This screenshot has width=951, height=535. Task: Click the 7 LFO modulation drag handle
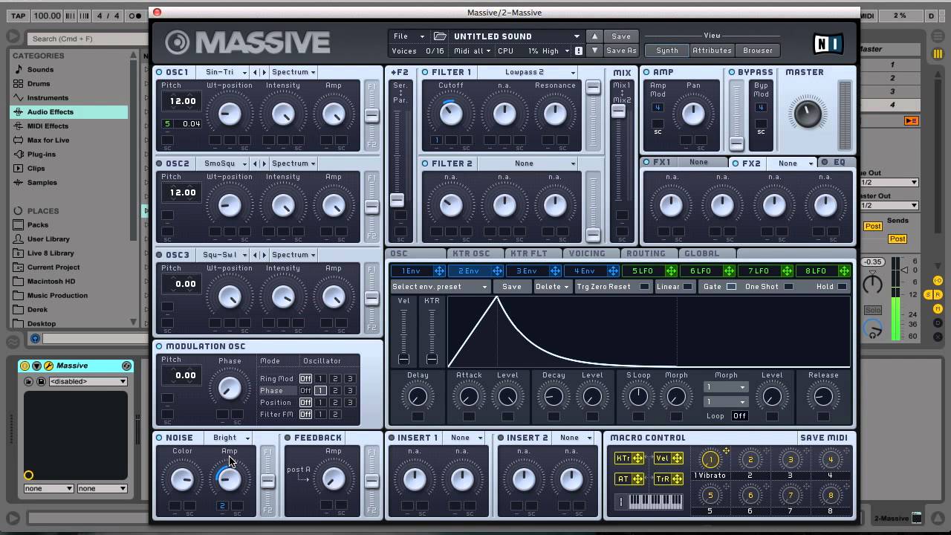tap(787, 271)
